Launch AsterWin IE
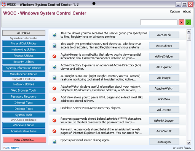195x151 pixels. coord(164,131)
